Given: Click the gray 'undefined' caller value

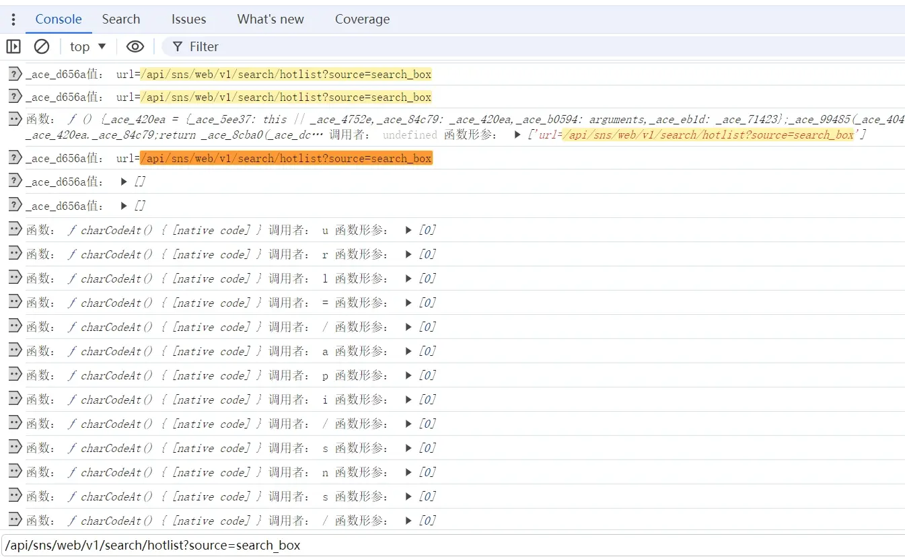Looking at the screenshot, I should 410,135.
